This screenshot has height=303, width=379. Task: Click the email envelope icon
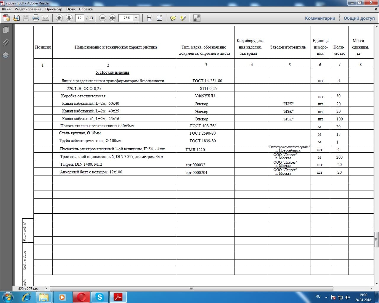click(x=46, y=18)
